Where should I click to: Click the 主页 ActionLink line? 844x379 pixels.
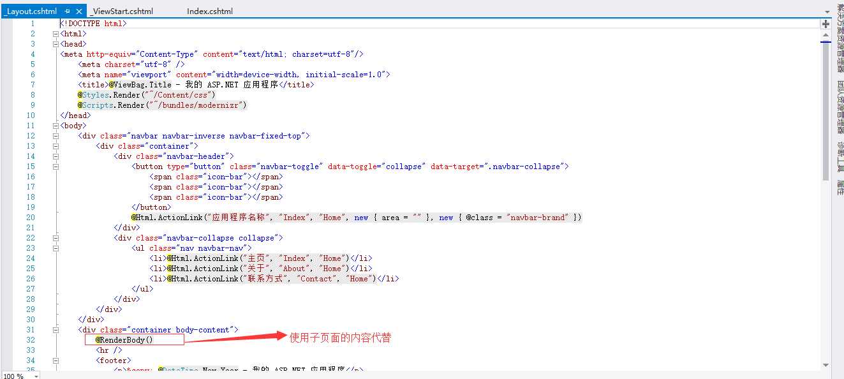[261, 258]
